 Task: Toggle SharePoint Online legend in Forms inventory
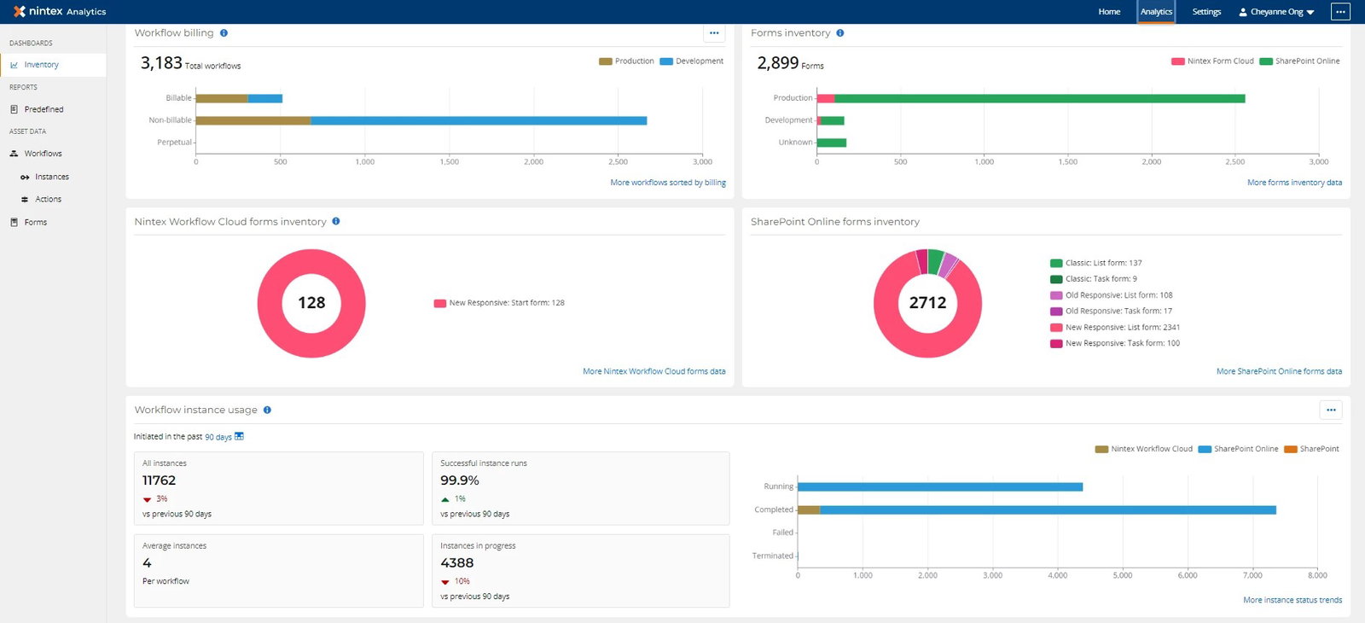(x=1299, y=61)
